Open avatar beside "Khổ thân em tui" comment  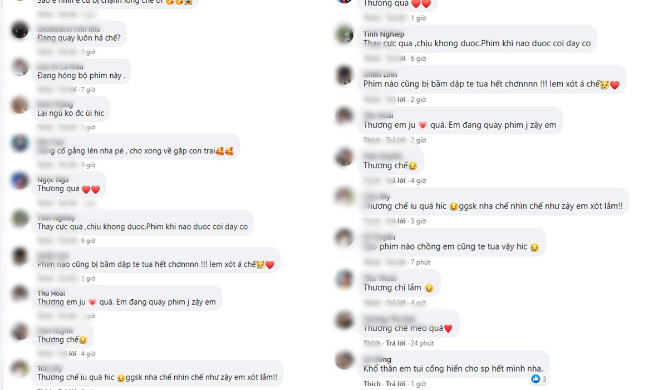[x=345, y=360]
